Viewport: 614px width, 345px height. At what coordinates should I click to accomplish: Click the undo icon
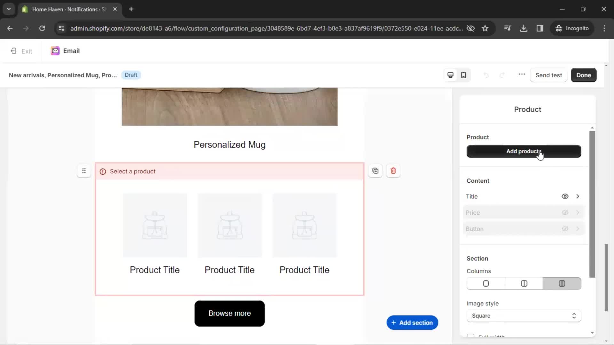(486, 75)
